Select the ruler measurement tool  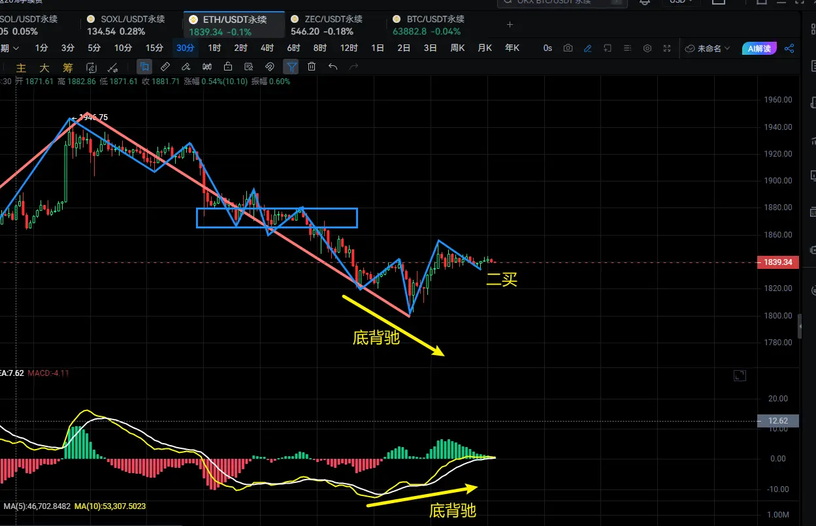[x=165, y=67]
